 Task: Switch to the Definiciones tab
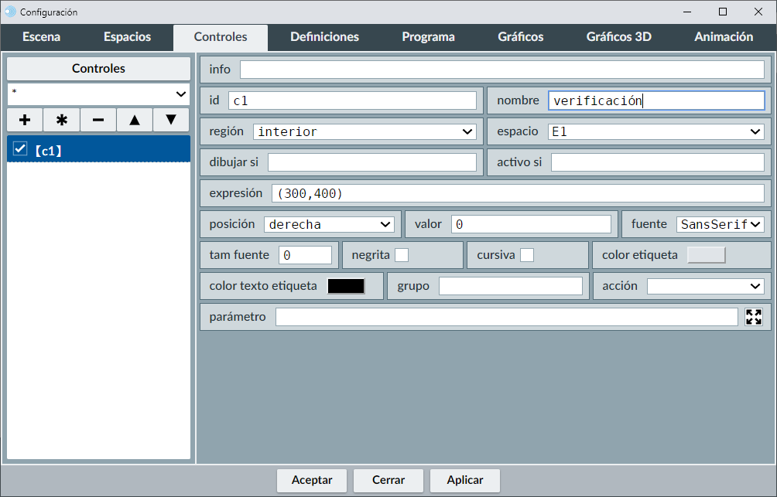pyautogui.click(x=324, y=37)
